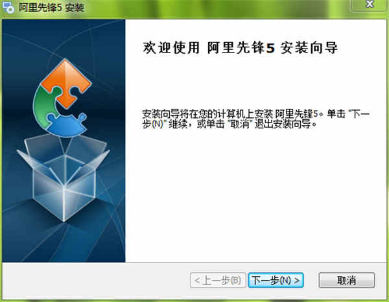
Task: Click the 阿里先锋5 安装 title bar text
Action: click(x=52, y=7)
